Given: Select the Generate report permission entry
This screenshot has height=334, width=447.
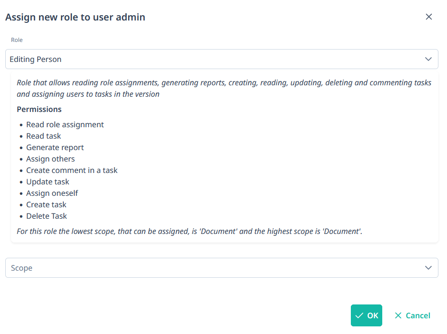Looking at the screenshot, I should tap(55, 147).
